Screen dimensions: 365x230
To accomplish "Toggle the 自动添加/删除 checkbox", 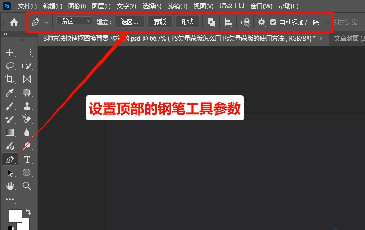I will click(273, 22).
